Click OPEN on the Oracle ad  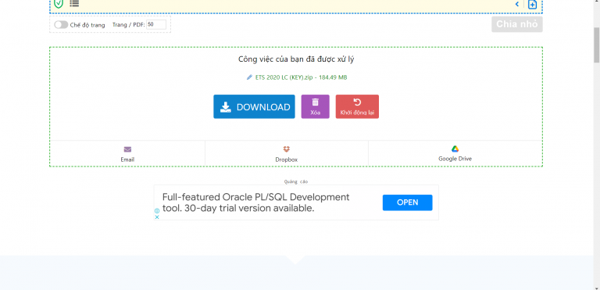tap(408, 202)
